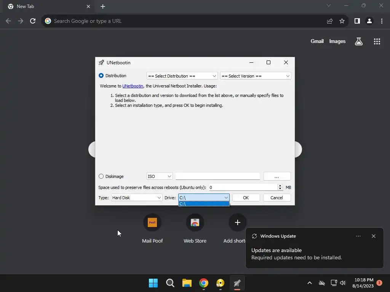Screen dimensions: 390x292
Task: Click the UNetbootin hyperlink in welcome text
Action: pos(133,86)
